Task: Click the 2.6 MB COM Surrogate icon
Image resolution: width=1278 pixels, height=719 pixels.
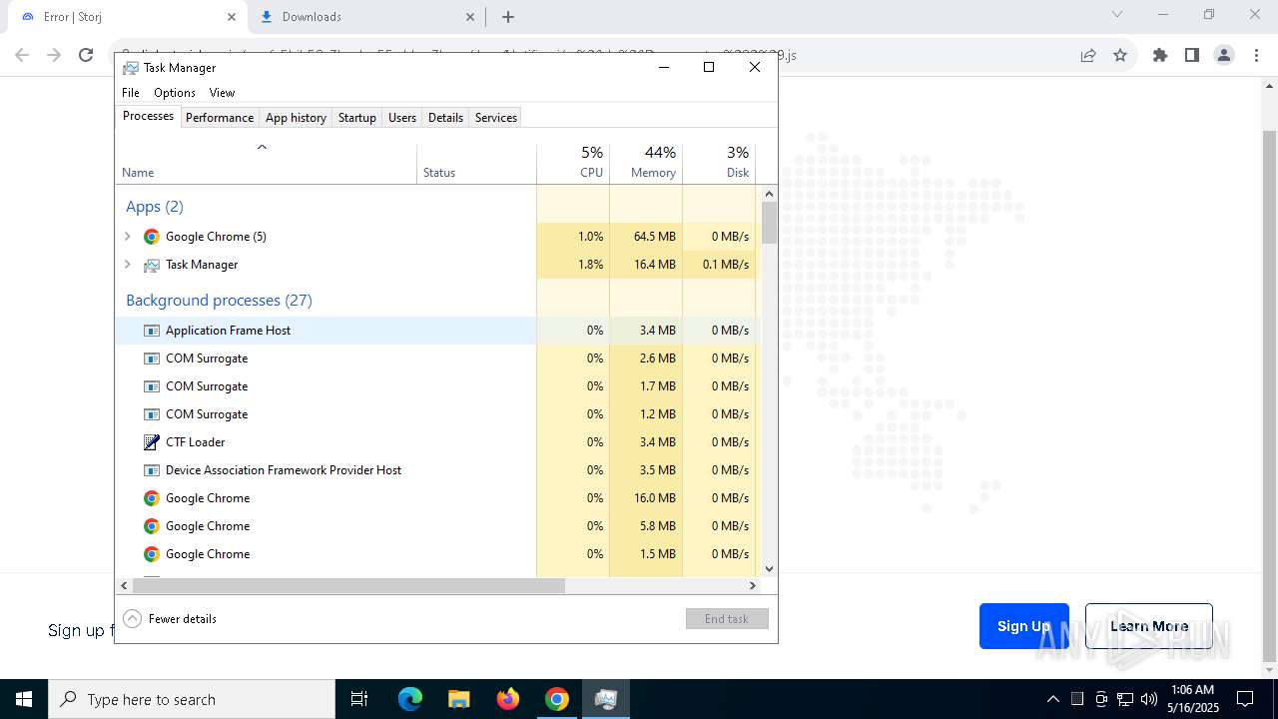Action: tap(152, 359)
